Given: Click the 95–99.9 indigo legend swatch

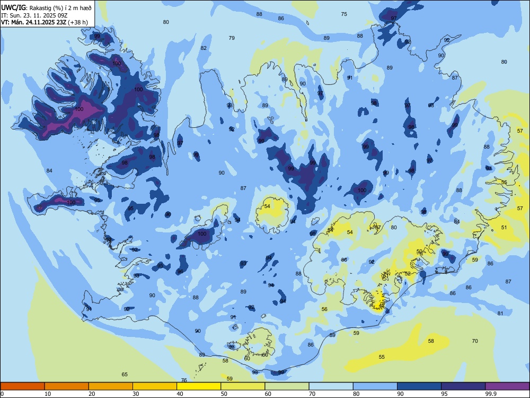Looking at the screenshot, I should (x=463, y=386).
